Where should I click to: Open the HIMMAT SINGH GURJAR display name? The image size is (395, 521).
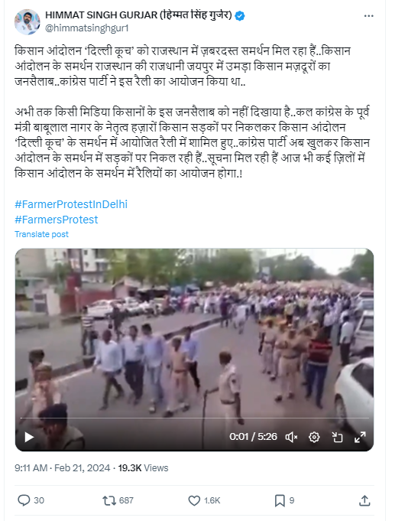tap(138, 15)
